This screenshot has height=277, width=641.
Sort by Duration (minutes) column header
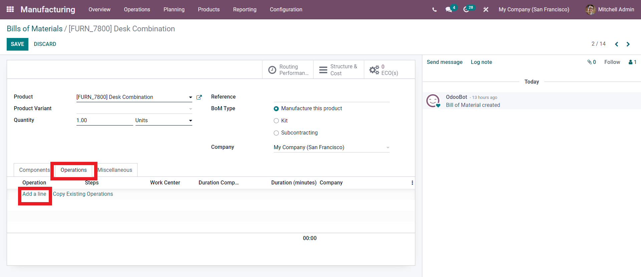(x=294, y=183)
